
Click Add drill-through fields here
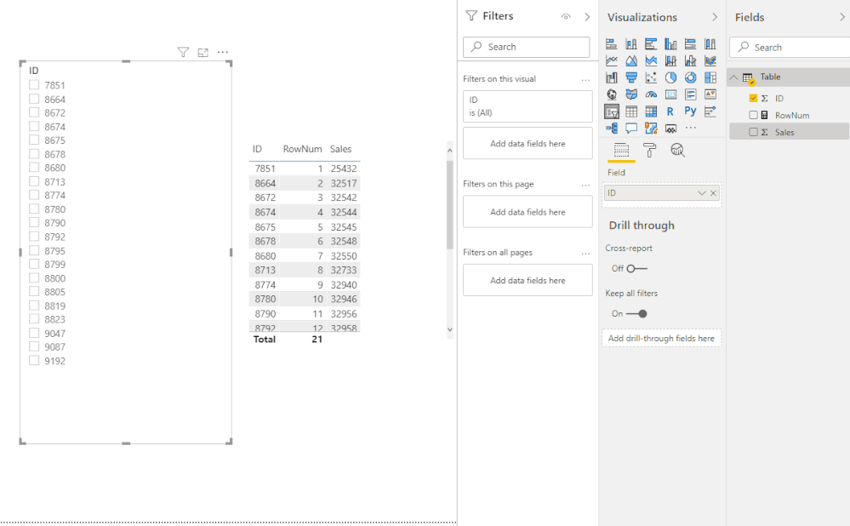pos(661,339)
